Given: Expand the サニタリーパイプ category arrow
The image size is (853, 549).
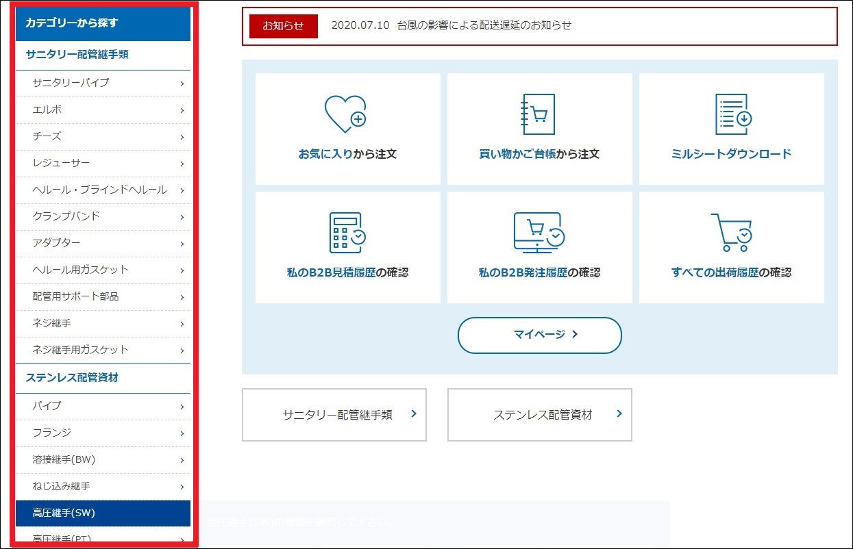Looking at the screenshot, I should coord(182,84).
